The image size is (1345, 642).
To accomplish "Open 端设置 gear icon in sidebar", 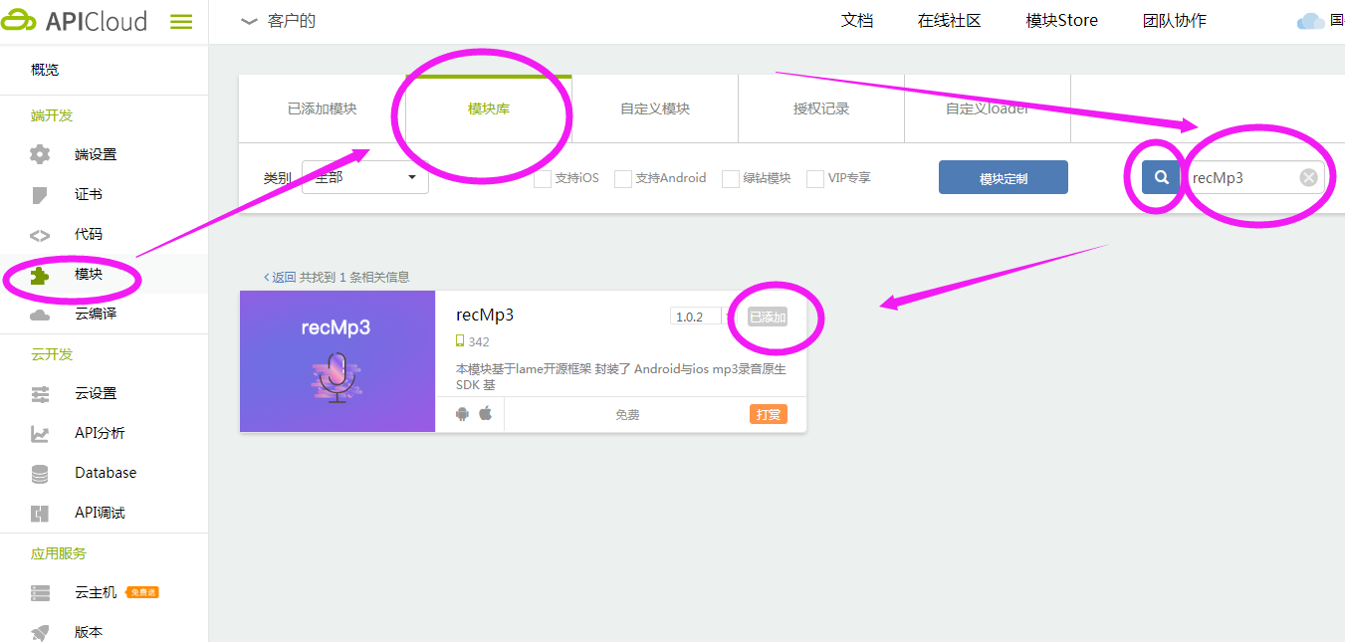I will (x=40, y=154).
